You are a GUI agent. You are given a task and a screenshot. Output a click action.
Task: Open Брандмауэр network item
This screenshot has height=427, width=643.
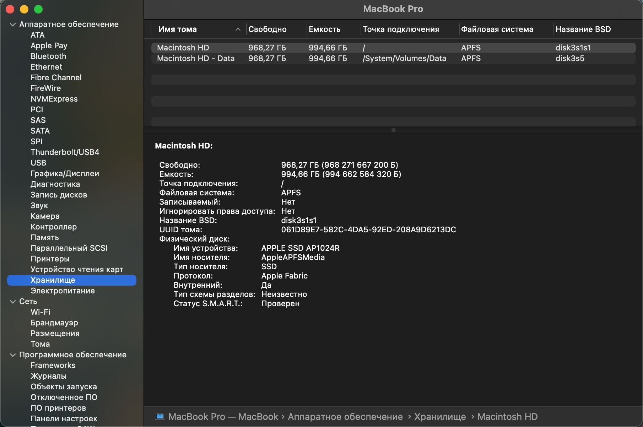point(54,323)
